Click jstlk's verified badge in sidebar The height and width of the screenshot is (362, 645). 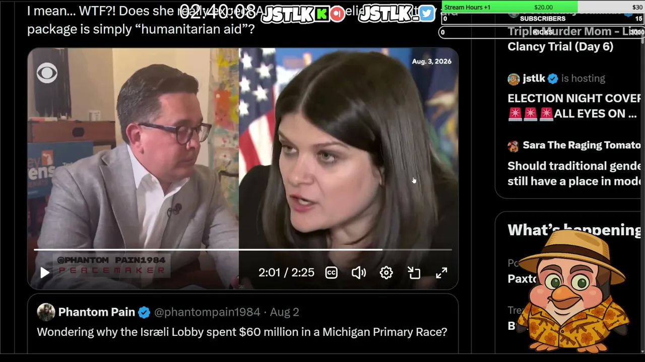pos(553,78)
